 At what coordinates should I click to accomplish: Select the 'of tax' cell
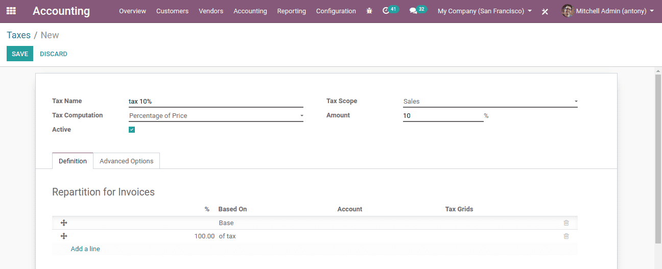pyautogui.click(x=227, y=236)
